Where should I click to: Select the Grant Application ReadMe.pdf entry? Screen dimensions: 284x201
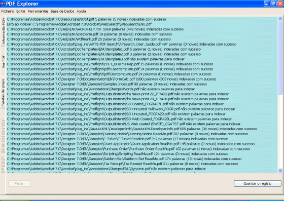[131, 144]
